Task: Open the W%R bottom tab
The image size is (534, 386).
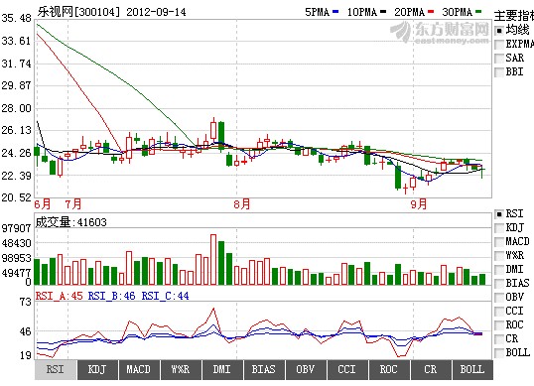Action: coord(181,370)
